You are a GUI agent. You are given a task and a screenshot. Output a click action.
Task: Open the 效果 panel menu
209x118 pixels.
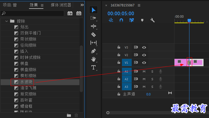point(42,5)
